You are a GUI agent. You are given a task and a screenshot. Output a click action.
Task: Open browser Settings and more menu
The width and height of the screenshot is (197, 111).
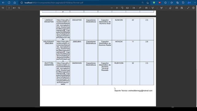(195, 3)
